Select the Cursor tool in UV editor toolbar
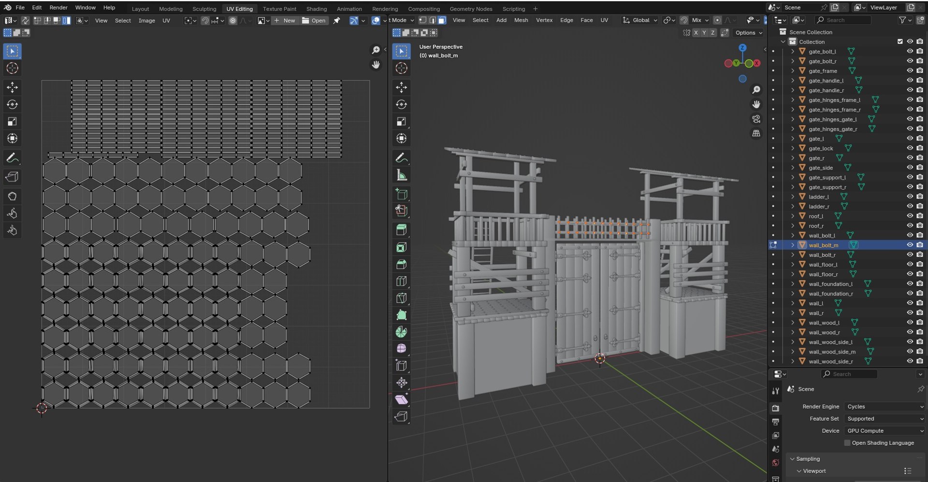 (x=13, y=68)
